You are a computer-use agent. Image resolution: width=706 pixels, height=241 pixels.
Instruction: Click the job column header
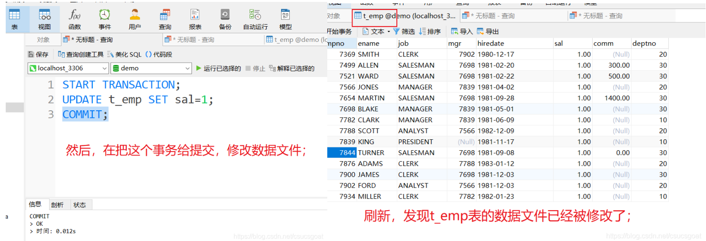pos(422,43)
